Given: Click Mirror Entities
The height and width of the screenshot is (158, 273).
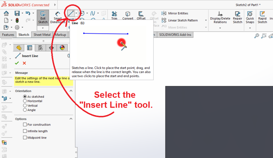Looking at the screenshot, I should pyautogui.click(x=175, y=13).
